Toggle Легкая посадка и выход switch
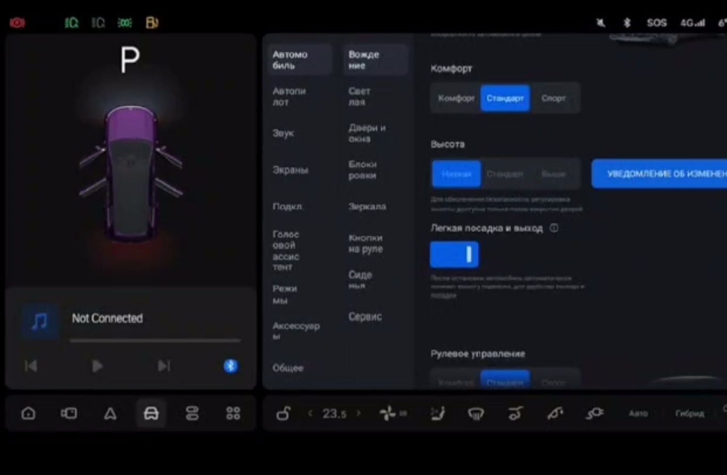 coord(454,254)
